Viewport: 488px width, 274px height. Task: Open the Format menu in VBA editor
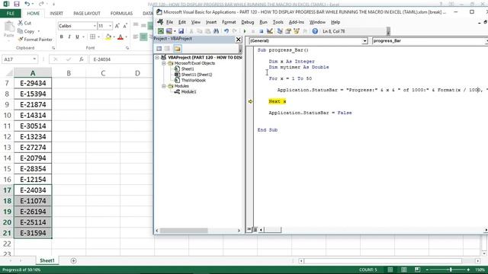click(229, 22)
